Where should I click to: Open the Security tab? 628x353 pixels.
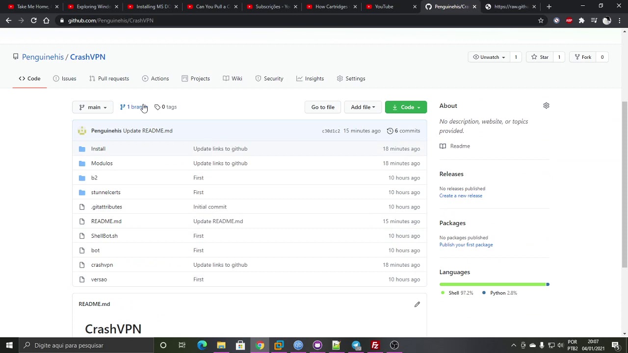point(269,78)
